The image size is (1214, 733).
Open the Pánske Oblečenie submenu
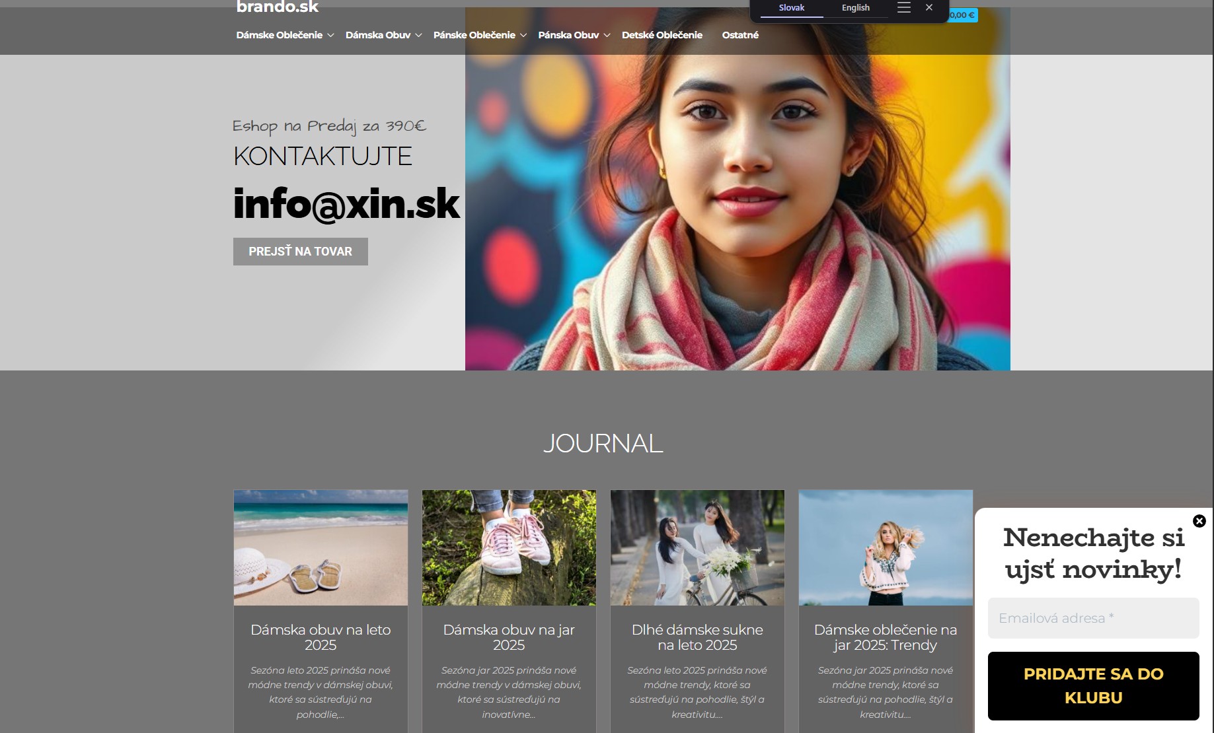pos(479,35)
